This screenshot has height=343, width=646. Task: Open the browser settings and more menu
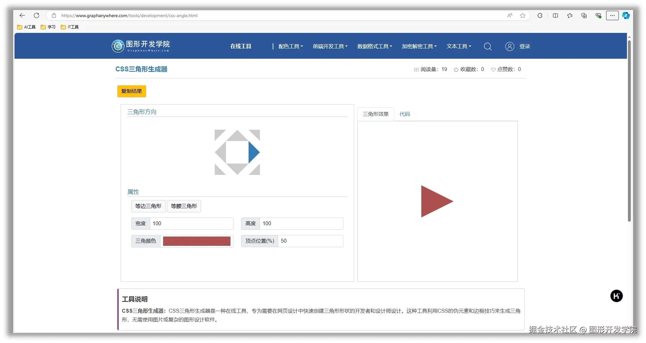612,15
